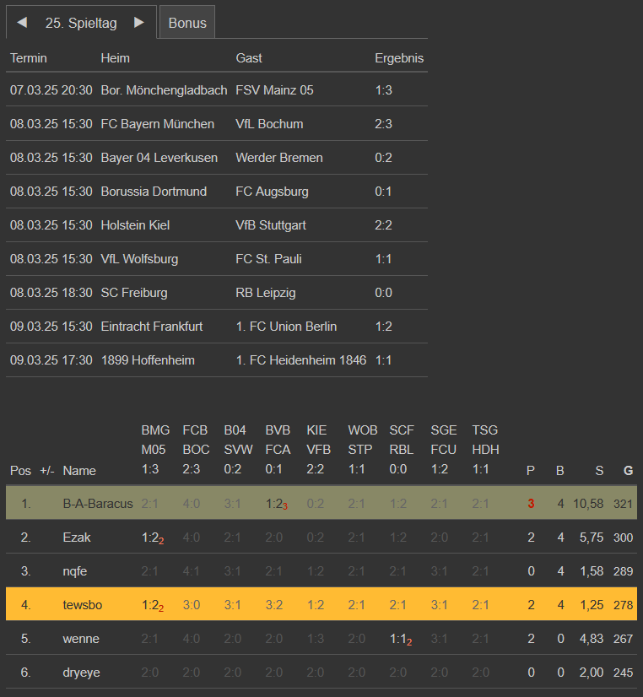The width and height of the screenshot is (643, 697).
Task: Go to previous matchday with left arrow
Action: (x=22, y=23)
